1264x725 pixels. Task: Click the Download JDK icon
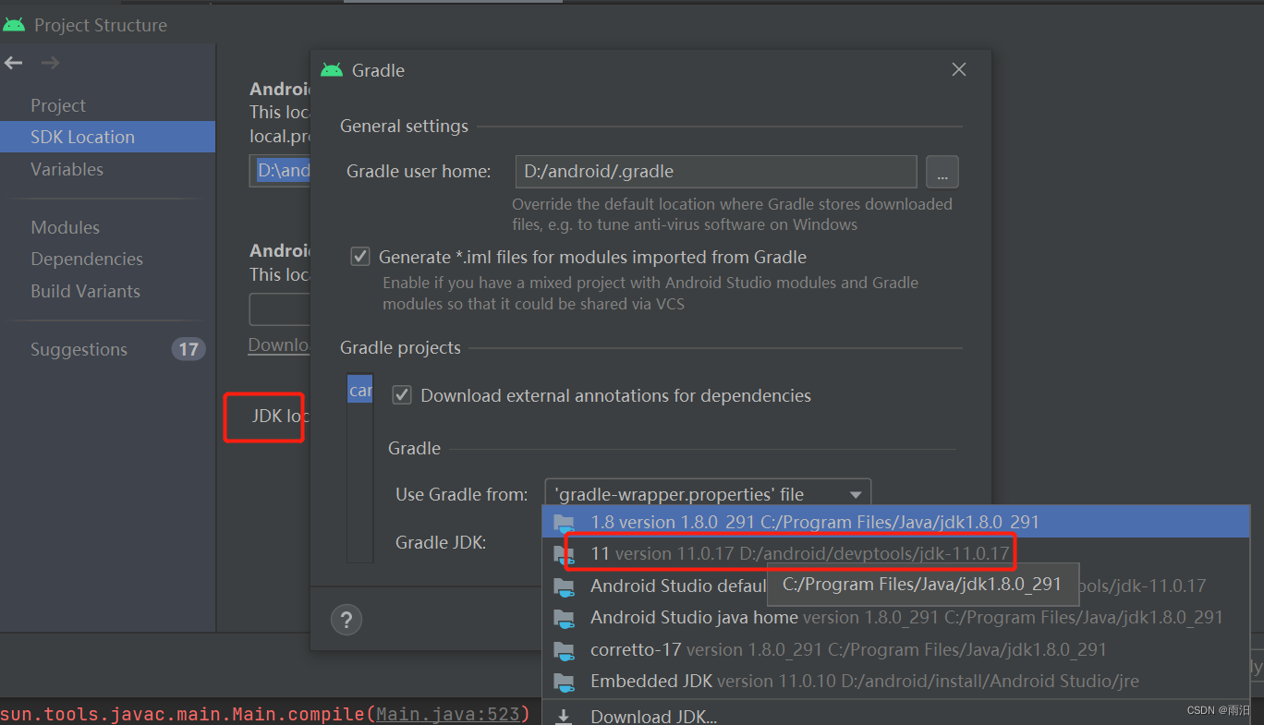[x=563, y=717]
